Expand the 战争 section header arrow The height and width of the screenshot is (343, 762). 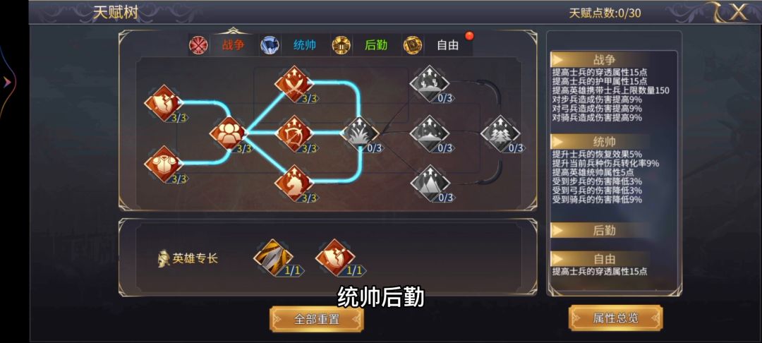tap(557, 60)
